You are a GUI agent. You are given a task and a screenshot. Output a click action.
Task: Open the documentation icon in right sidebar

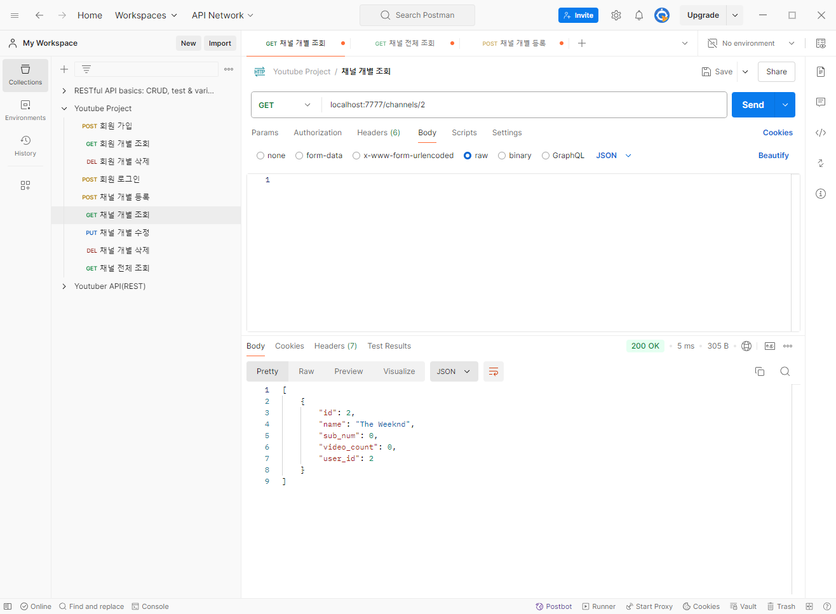(x=821, y=72)
